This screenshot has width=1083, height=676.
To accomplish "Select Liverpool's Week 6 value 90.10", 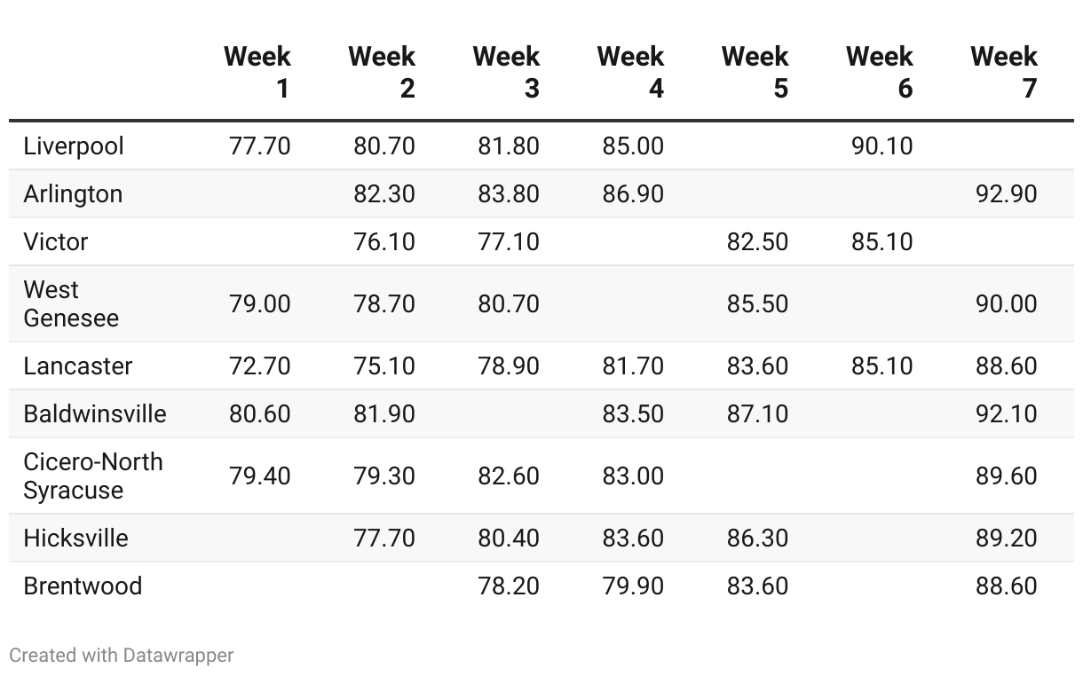I will [881, 146].
